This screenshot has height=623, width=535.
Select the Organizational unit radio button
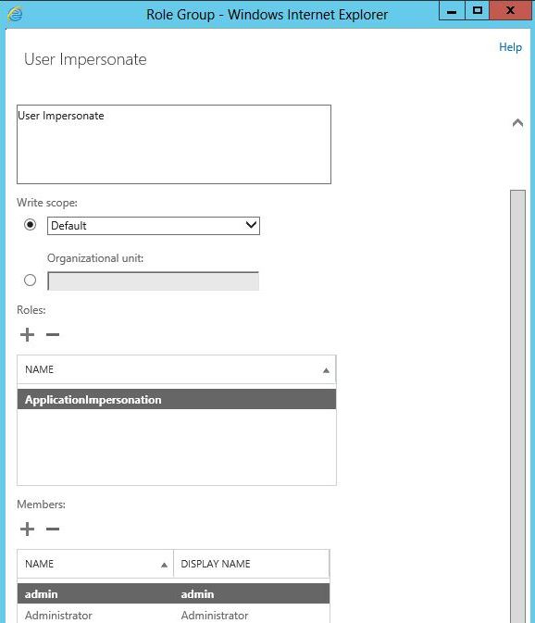(x=30, y=280)
